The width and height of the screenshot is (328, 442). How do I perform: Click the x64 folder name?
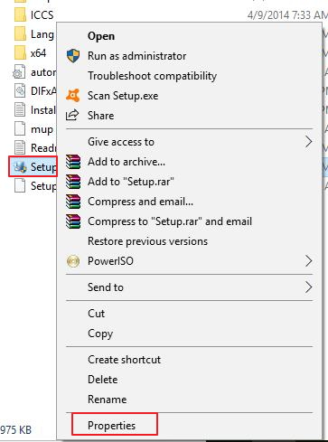coord(38,53)
